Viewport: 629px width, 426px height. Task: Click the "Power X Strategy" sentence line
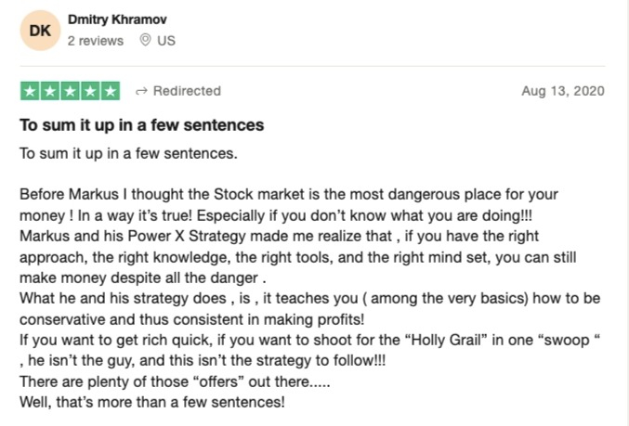tap(280, 236)
